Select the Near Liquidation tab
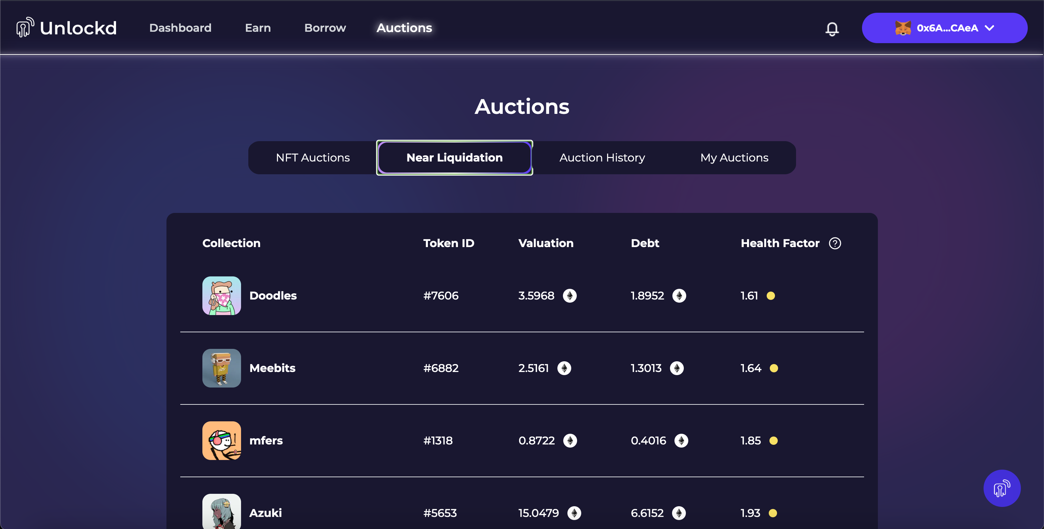Image resolution: width=1044 pixels, height=529 pixels. coord(454,158)
